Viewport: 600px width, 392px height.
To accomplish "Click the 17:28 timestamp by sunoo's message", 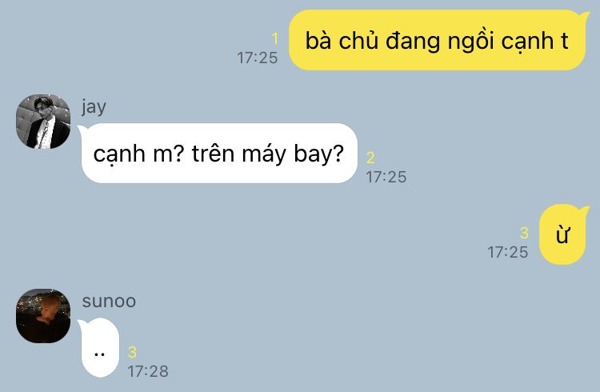I will pyautogui.click(x=148, y=371).
